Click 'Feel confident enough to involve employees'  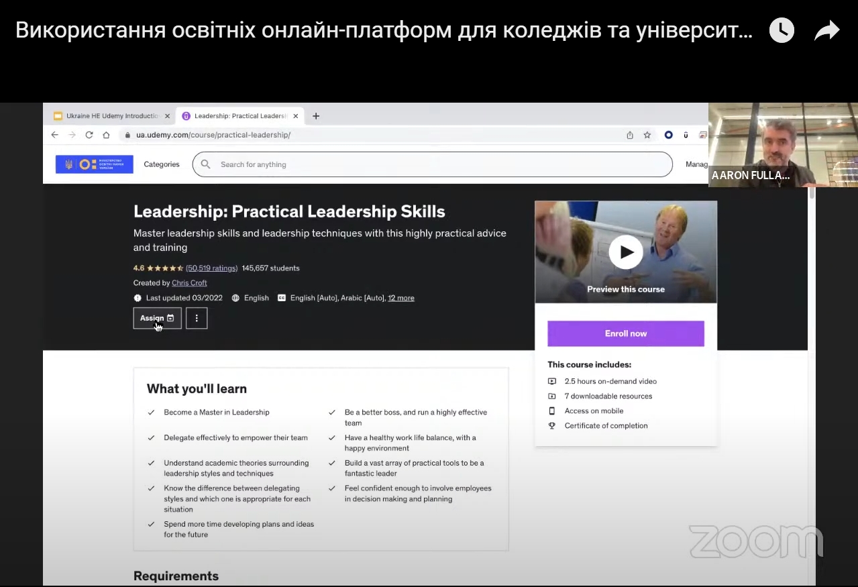click(x=418, y=494)
